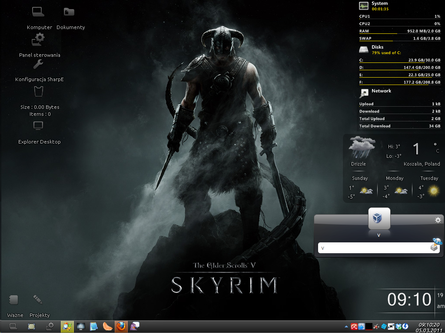Click the 79% used of C: text
This screenshot has width=445, height=333.
(x=386, y=52)
